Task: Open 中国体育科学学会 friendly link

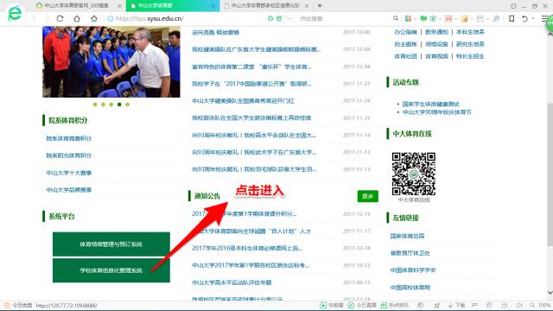Action: pos(413,270)
